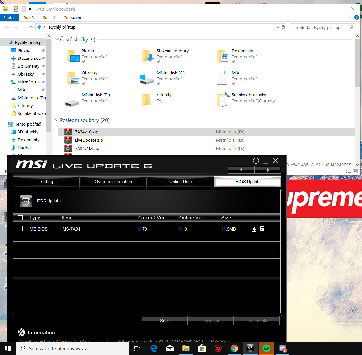Open the MSI Live Update info icon
Image resolution: width=362 pixels, height=355 pixels.
(256, 161)
